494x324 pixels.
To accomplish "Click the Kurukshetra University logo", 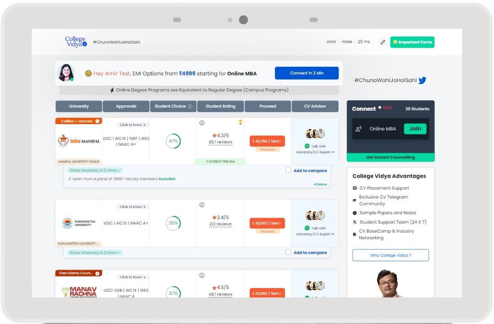I will (x=79, y=223).
